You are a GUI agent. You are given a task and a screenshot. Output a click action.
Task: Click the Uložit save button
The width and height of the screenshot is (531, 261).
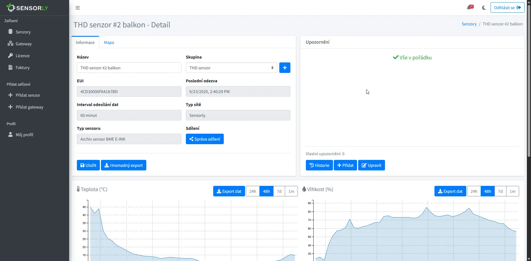(88, 165)
